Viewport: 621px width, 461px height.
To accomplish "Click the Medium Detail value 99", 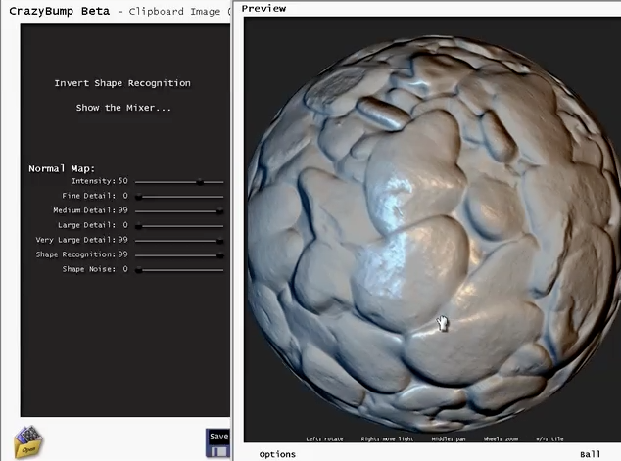I will (x=123, y=210).
